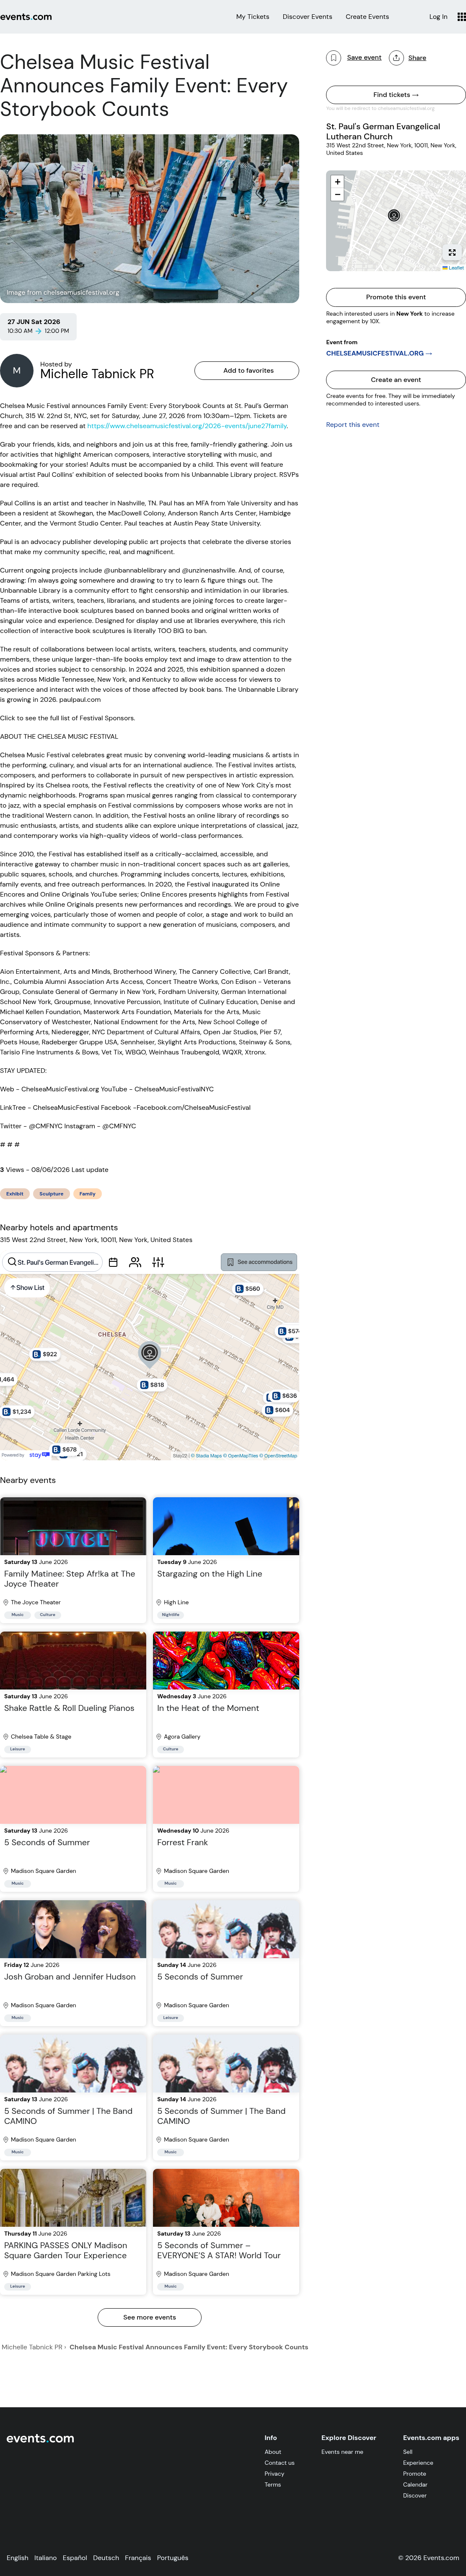The image size is (466, 2576).
Task: Open the Privacy footer link
Action: coord(274,2474)
